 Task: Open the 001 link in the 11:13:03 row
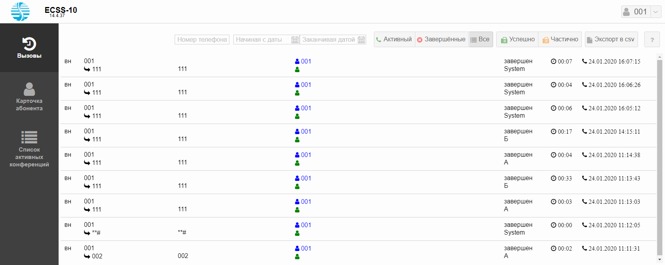point(306,201)
